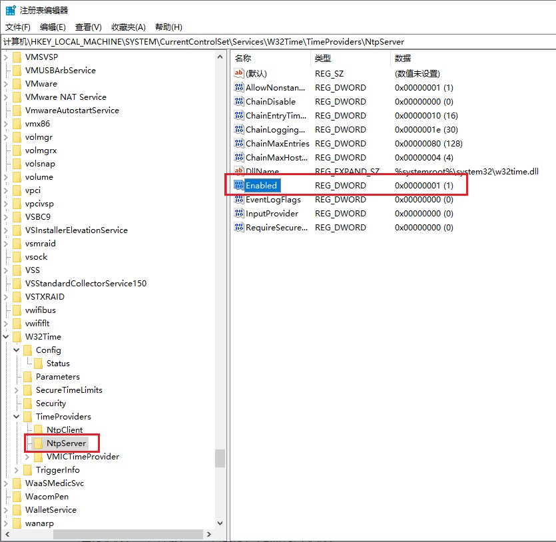
Task: Click the ChainEntryTim... DWORD value icon
Action: [x=239, y=115]
